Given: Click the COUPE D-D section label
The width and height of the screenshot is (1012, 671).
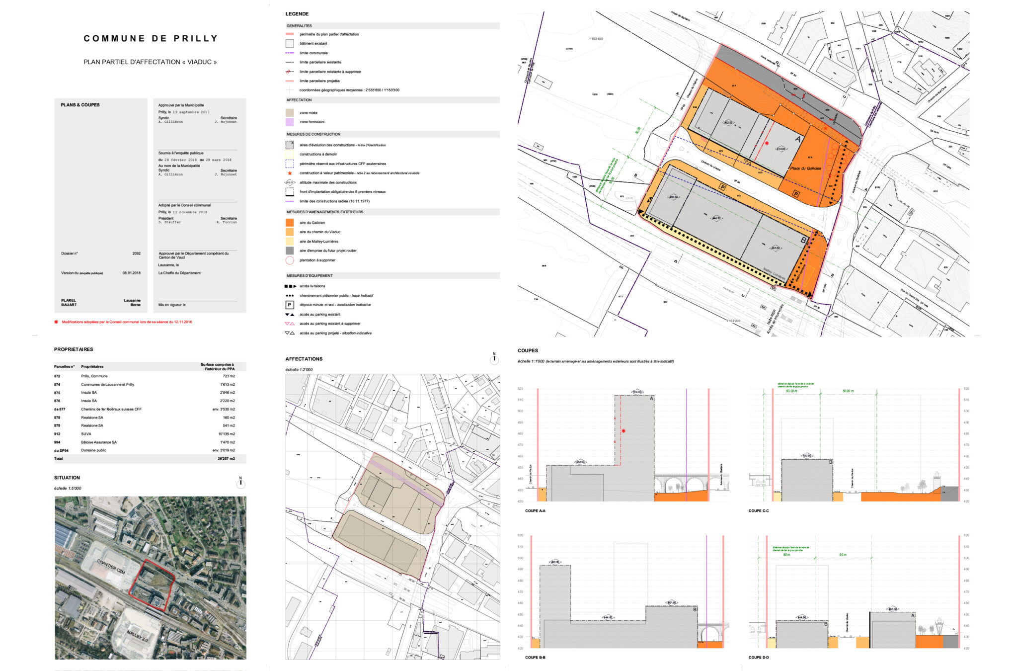Looking at the screenshot, I should click(759, 658).
